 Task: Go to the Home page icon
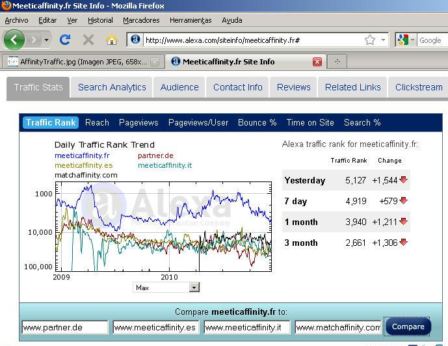pyautogui.click(x=112, y=40)
